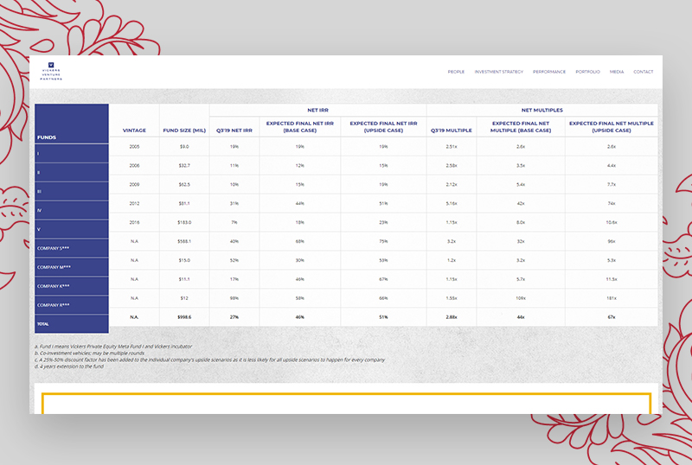692x465 pixels.
Task: Click the Contact link in header
Action: click(643, 72)
